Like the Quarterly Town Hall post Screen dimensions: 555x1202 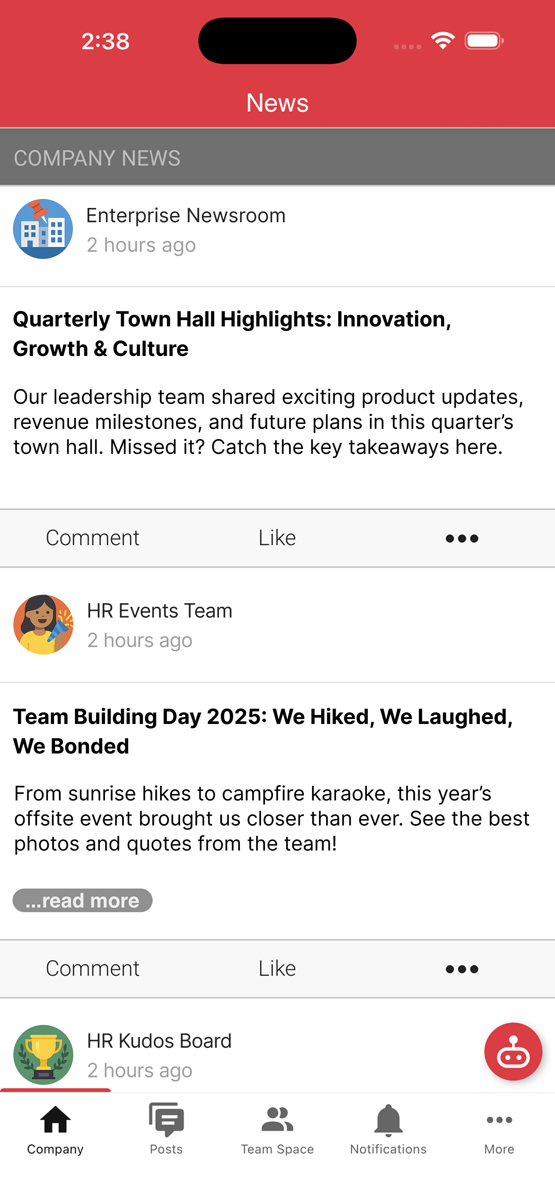point(277,538)
